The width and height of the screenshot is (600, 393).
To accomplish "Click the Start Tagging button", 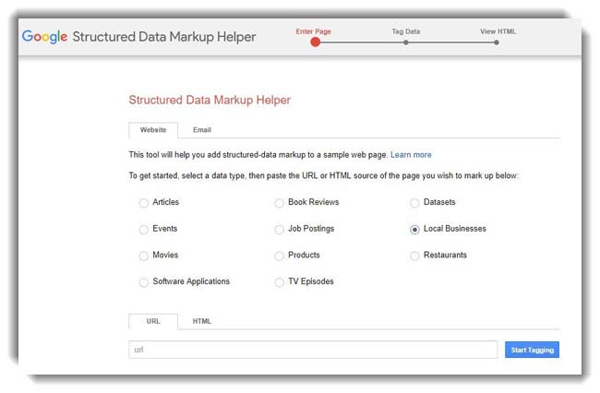I will click(x=532, y=350).
